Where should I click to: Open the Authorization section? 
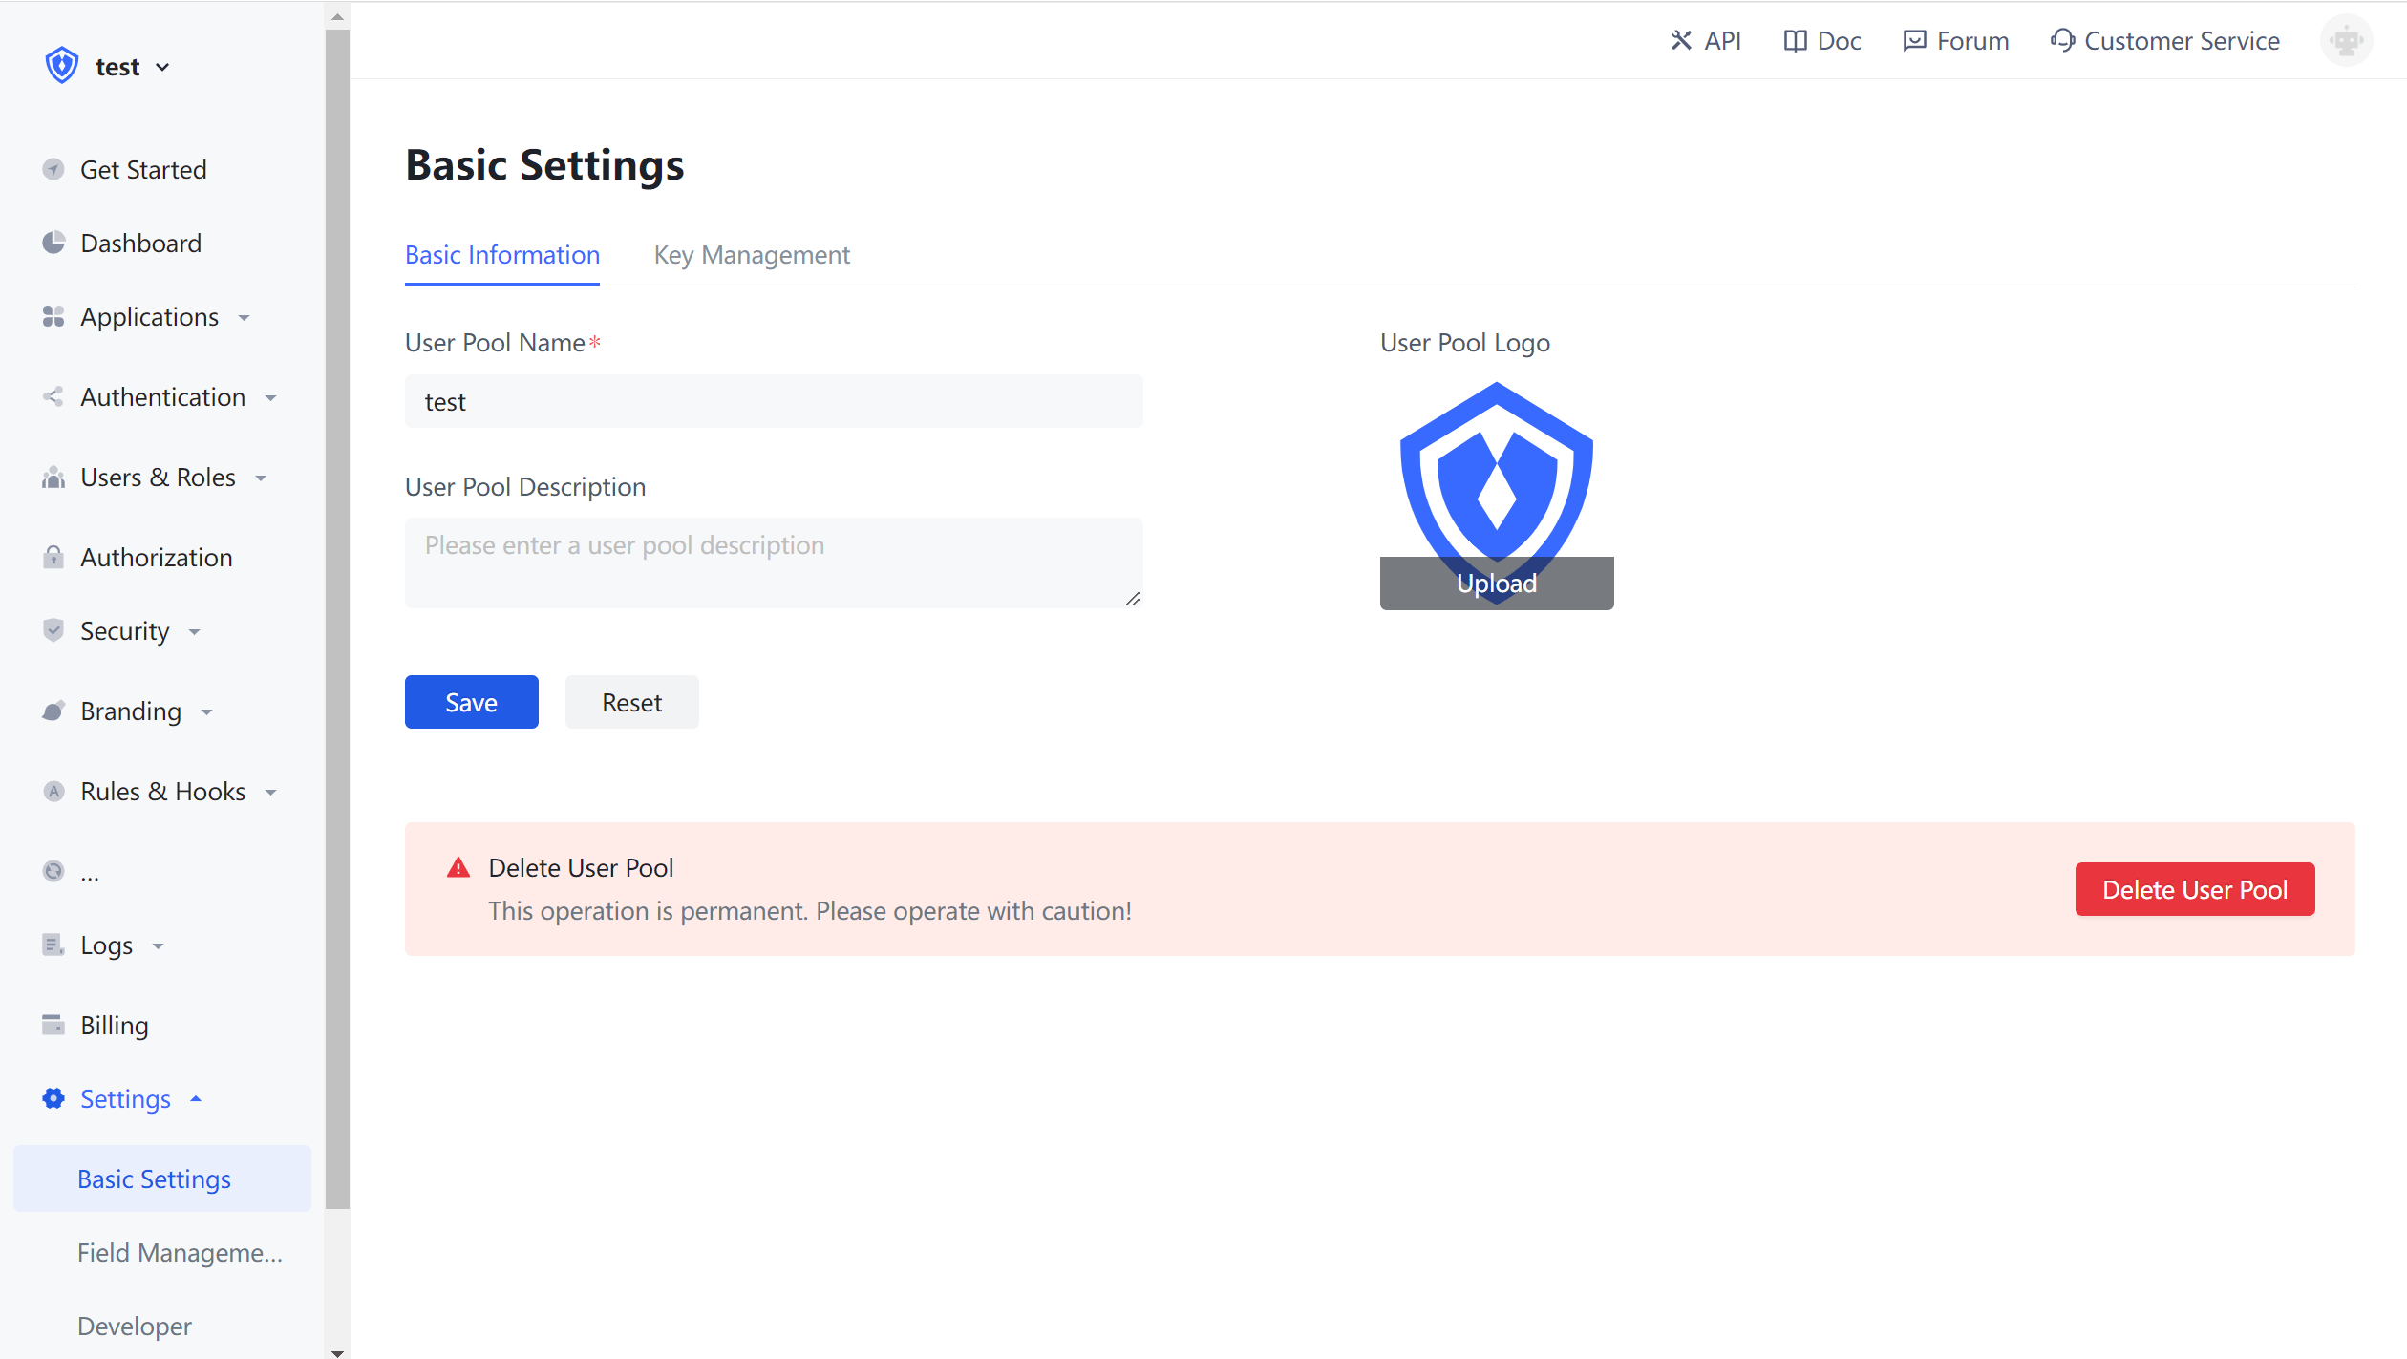point(156,557)
